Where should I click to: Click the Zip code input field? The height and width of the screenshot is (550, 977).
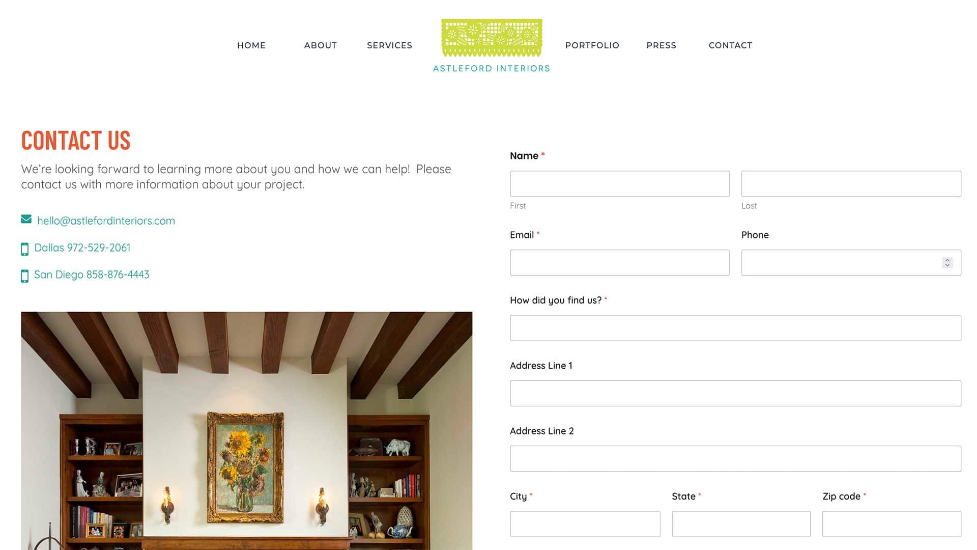click(x=892, y=524)
